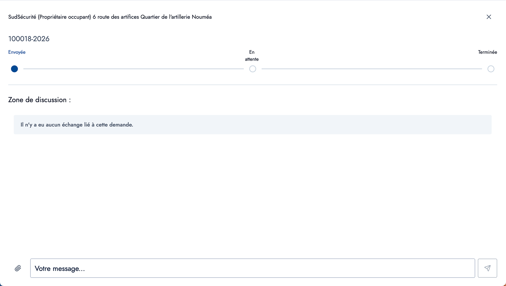This screenshot has height=286, width=506.
Task: Click the 'Terminée' status label
Action: 487,52
